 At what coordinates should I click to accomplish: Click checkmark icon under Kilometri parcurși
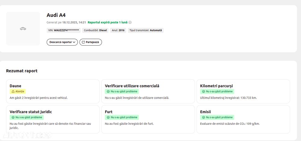pyautogui.click(x=203, y=91)
